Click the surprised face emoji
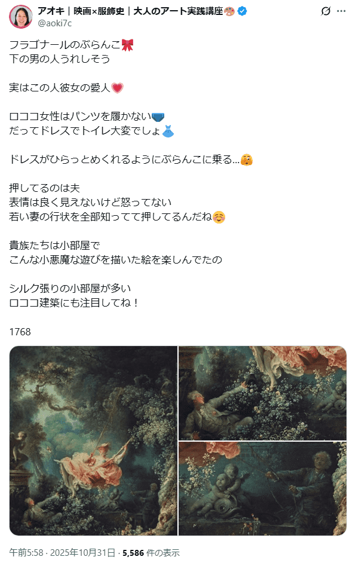 [247, 160]
